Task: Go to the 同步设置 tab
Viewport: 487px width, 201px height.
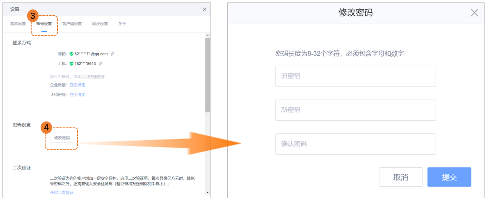Action: (x=100, y=24)
